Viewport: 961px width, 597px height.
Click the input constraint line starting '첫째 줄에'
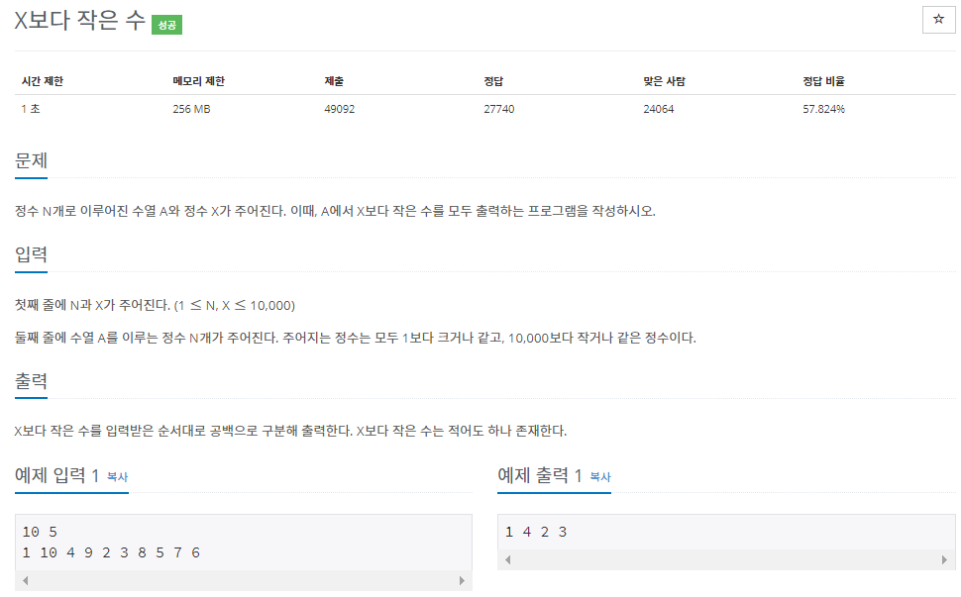pyautogui.click(x=156, y=305)
